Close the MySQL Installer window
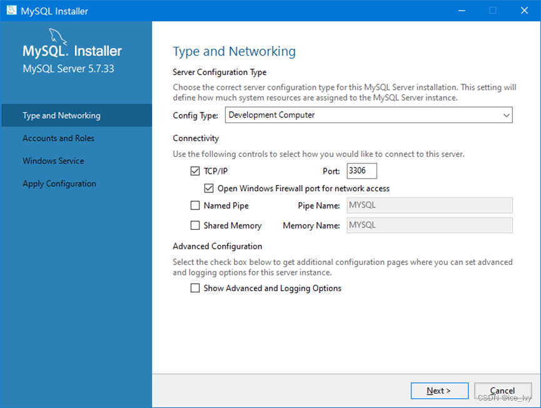Viewport: 541px width, 408px height. coord(525,11)
